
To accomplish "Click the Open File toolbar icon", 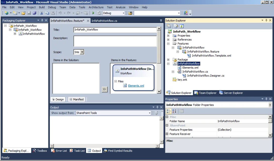I will [x=23, y=13].
